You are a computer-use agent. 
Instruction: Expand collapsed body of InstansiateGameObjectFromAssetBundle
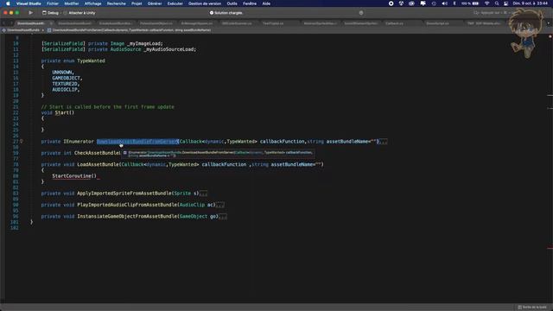pyautogui.click(x=223, y=217)
